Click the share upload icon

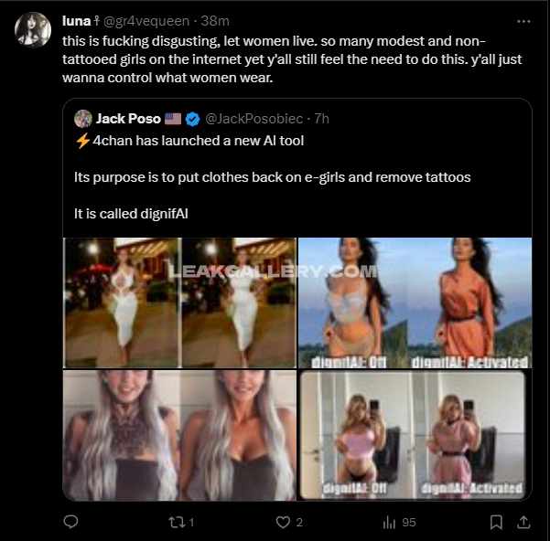[x=523, y=522]
